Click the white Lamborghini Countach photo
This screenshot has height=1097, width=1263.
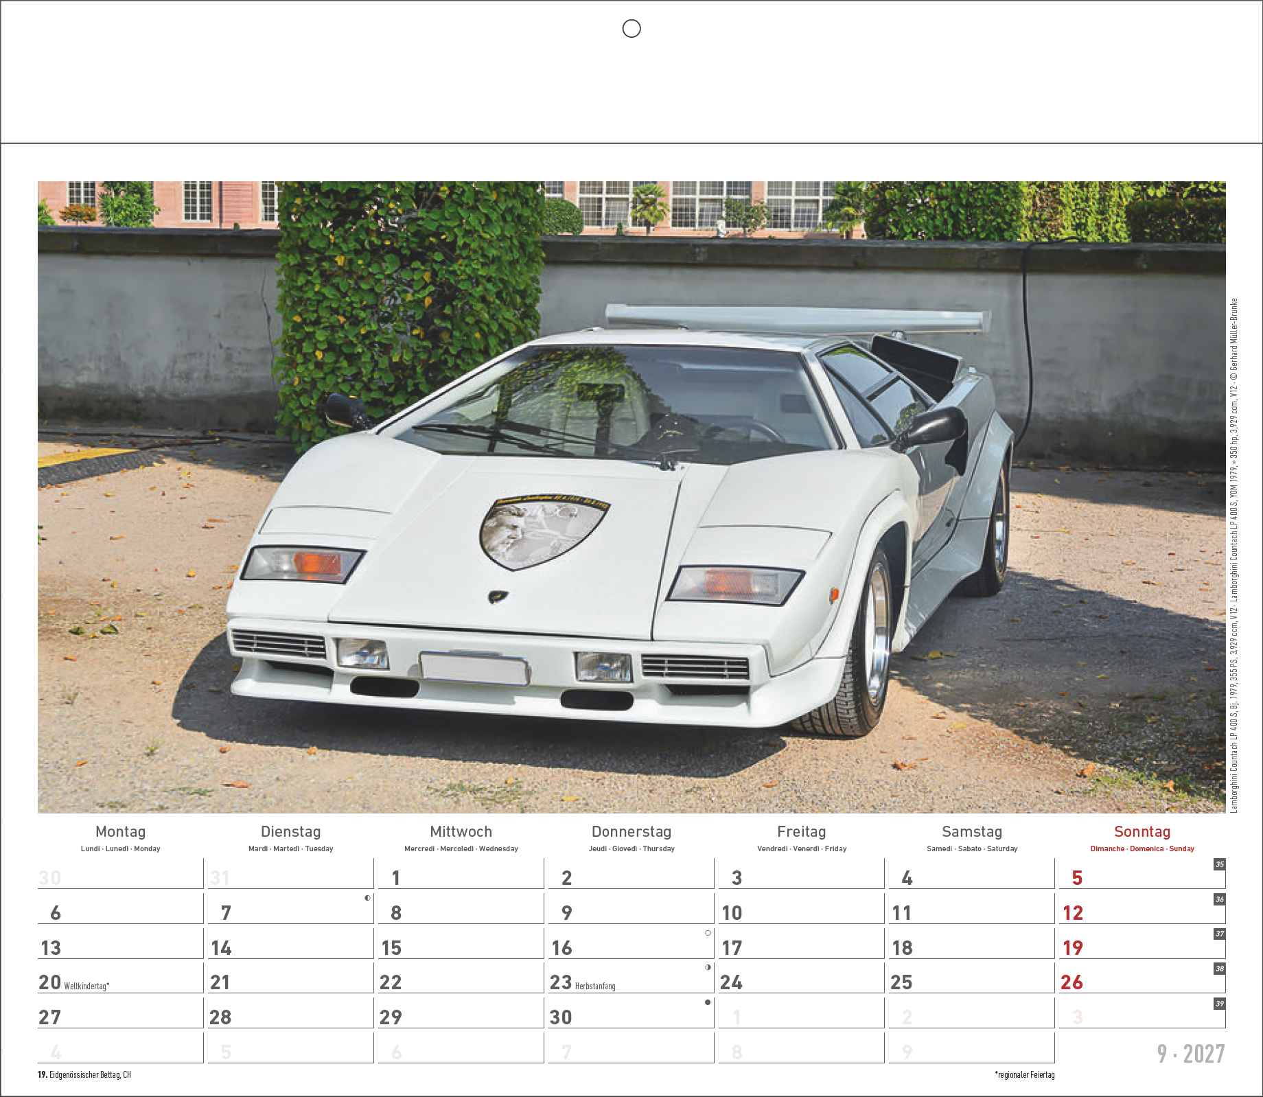[631, 497]
